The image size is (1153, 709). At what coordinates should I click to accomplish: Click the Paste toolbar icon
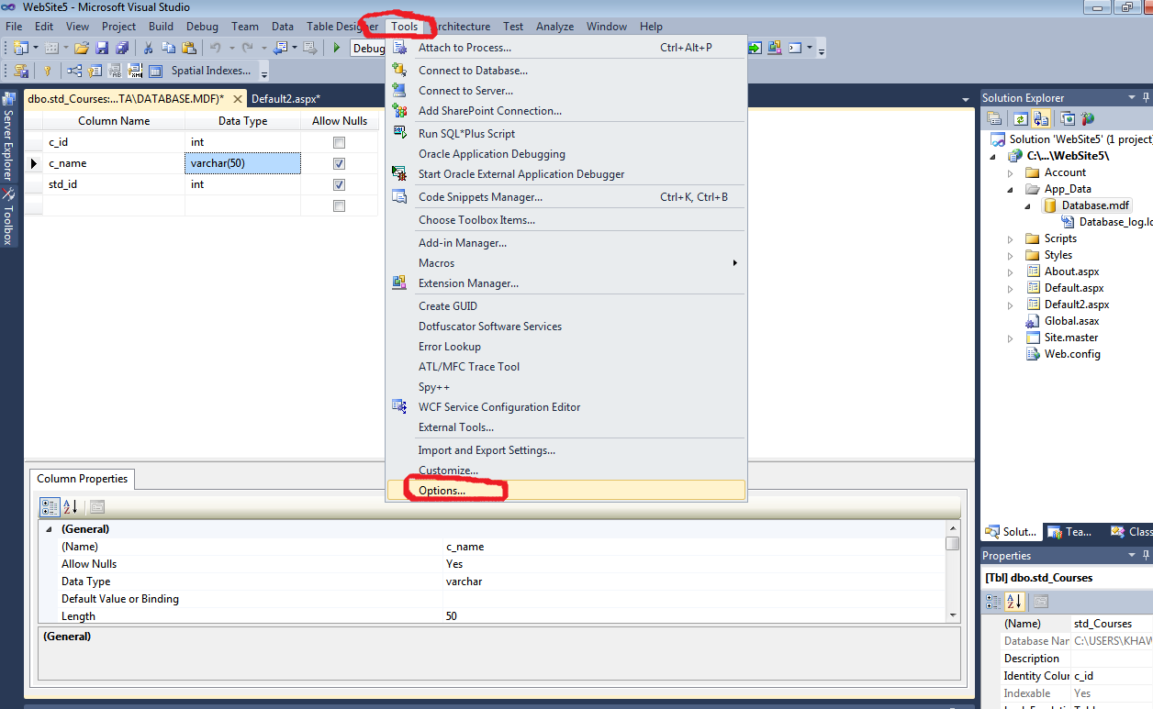[190, 48]
